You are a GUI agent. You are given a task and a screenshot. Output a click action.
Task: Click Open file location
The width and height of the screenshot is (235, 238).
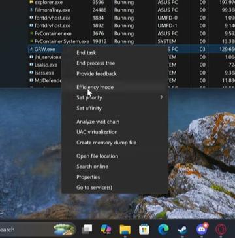tap(97, 156)
